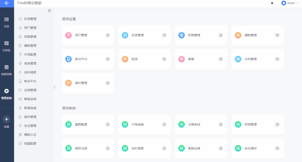Open 集群配置 help document
Image resolution: width=302 pixels, height=162 pixels.
(x=88, y=124)
